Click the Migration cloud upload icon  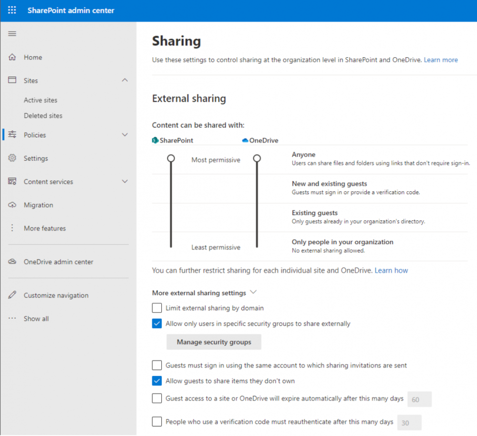tap(12, 205)
